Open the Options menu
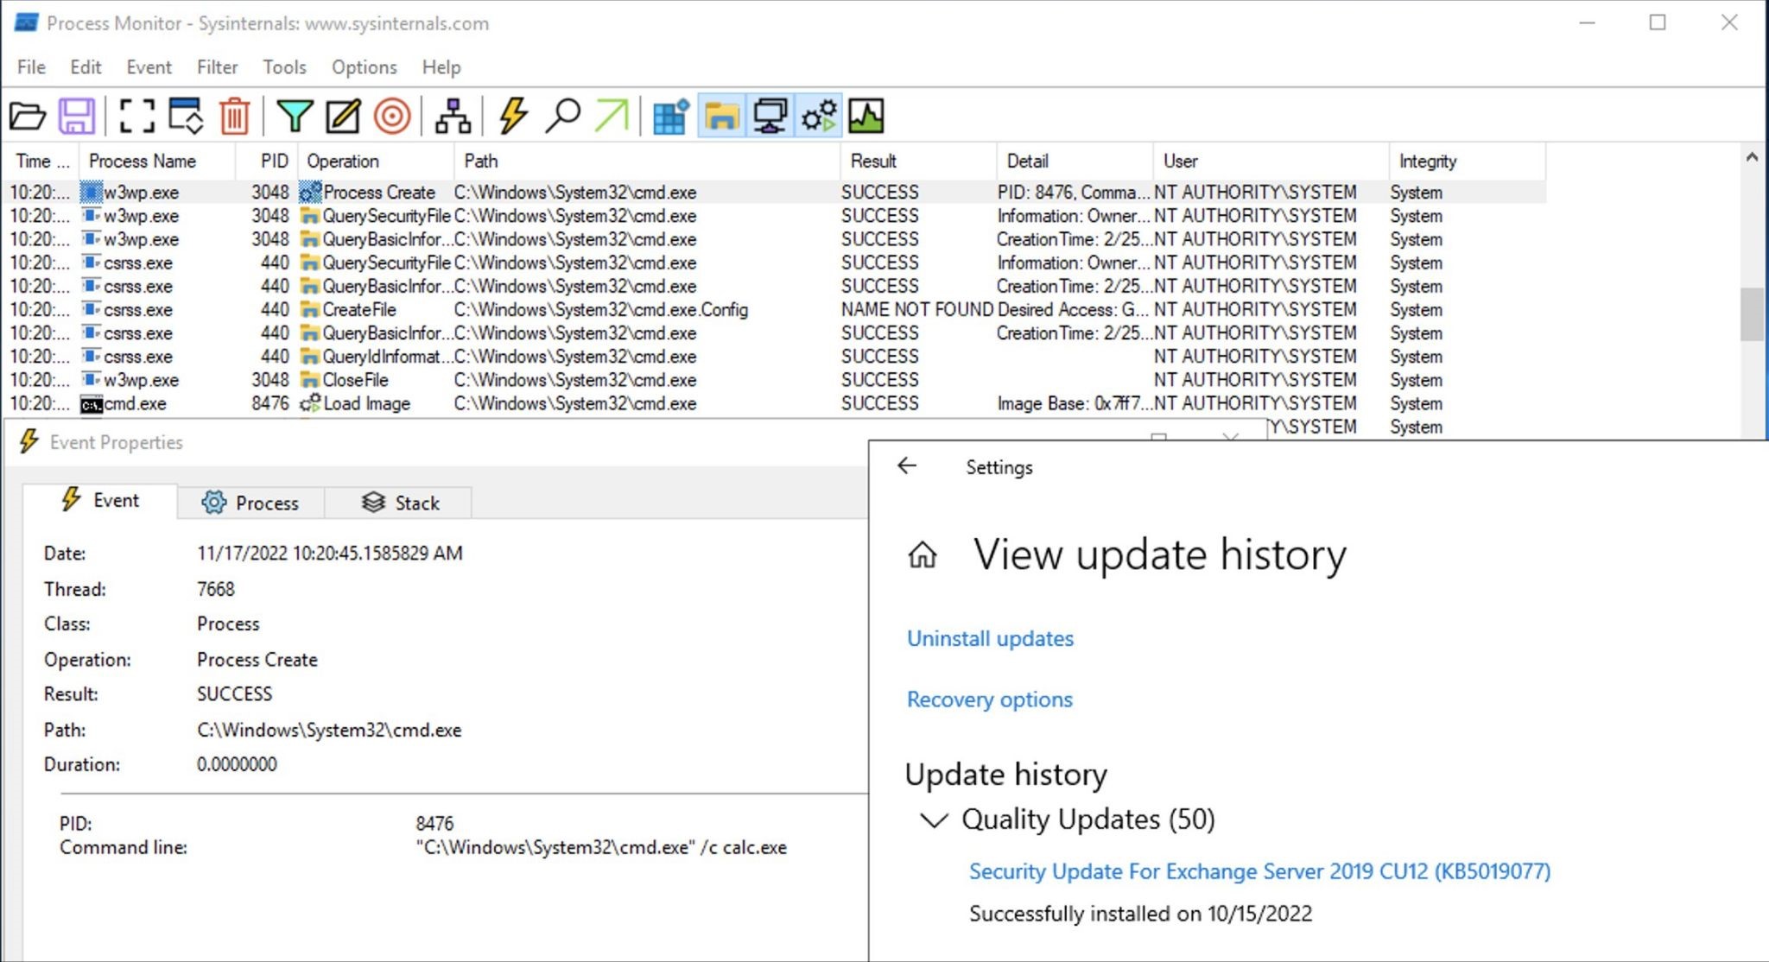Image resolution: width=1769 pixels, height=962 pixels. (x=364, y=67)
